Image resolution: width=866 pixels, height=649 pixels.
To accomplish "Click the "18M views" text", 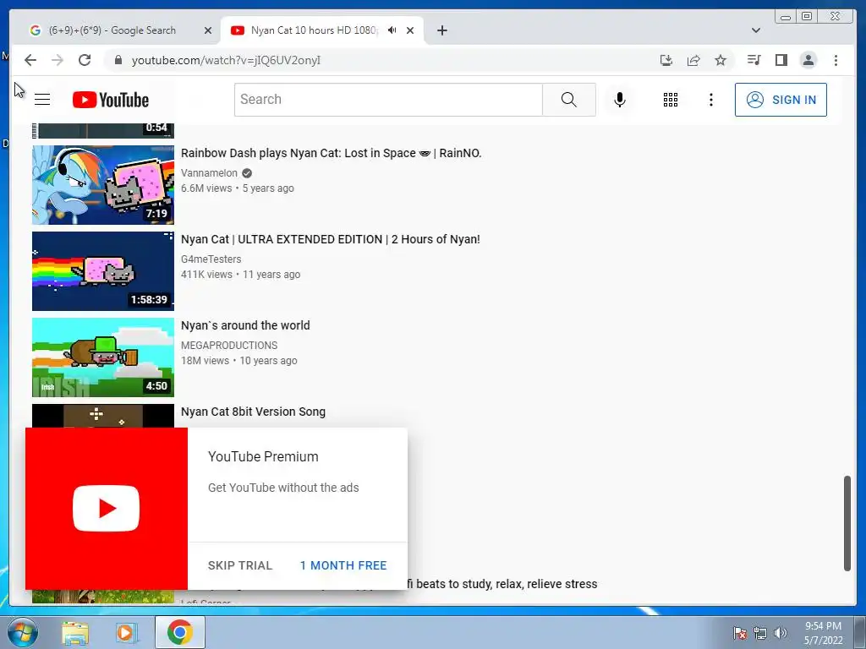I will pyautogui.click(x=205, y=360).
